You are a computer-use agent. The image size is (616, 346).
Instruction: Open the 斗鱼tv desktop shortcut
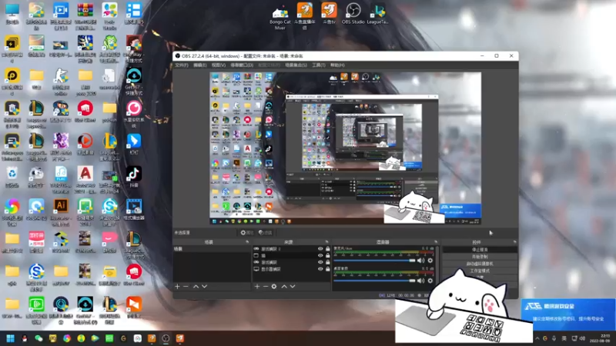pos(329,13)
